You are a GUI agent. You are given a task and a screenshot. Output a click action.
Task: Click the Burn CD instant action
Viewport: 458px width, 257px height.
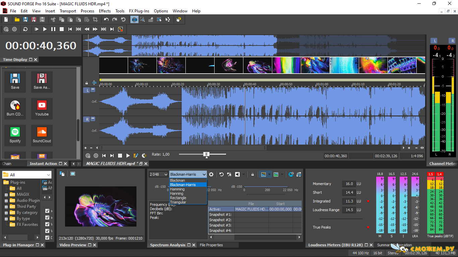click(15, 108)
